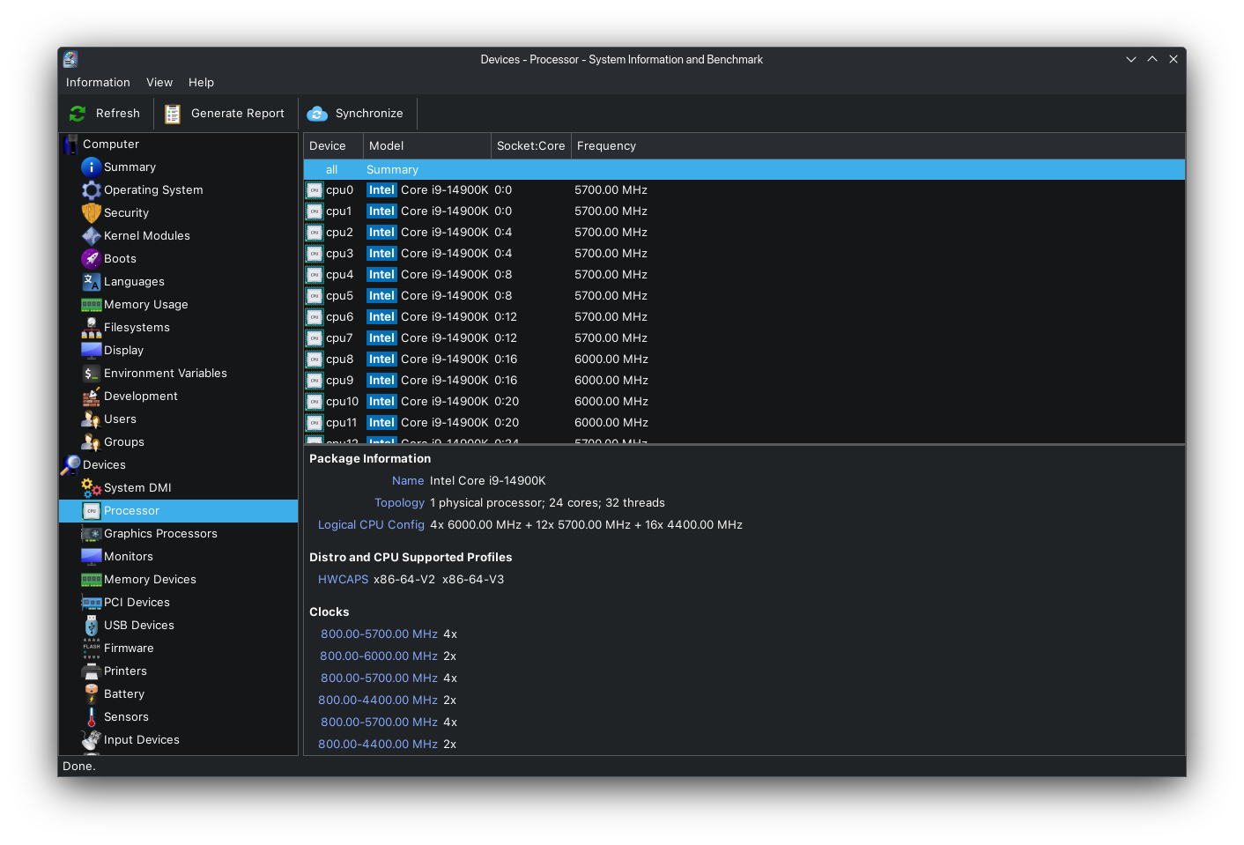
Task: Click the Package Information heading
Action: (370, 459)
